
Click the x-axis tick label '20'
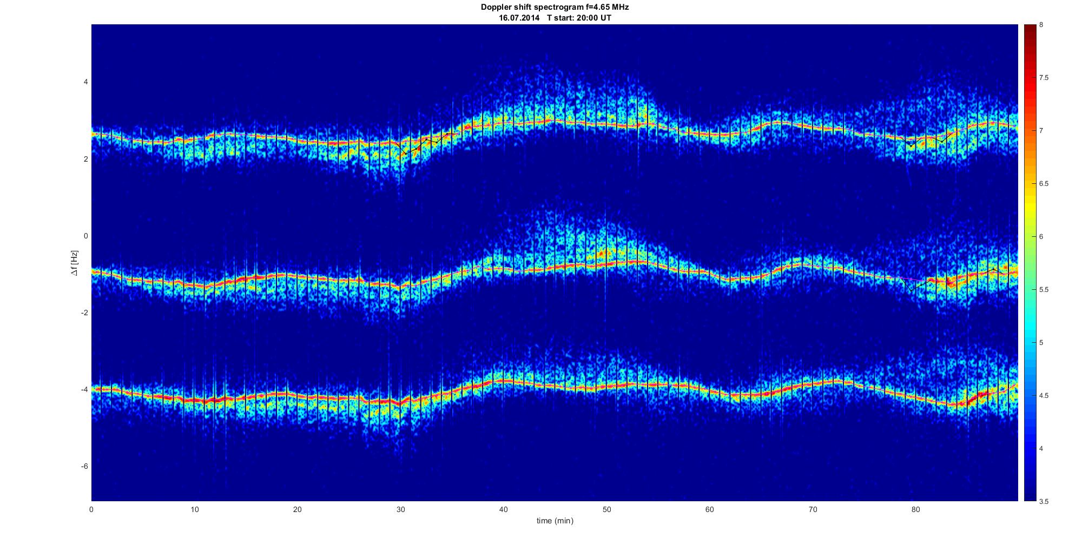(x=298, y=509)
